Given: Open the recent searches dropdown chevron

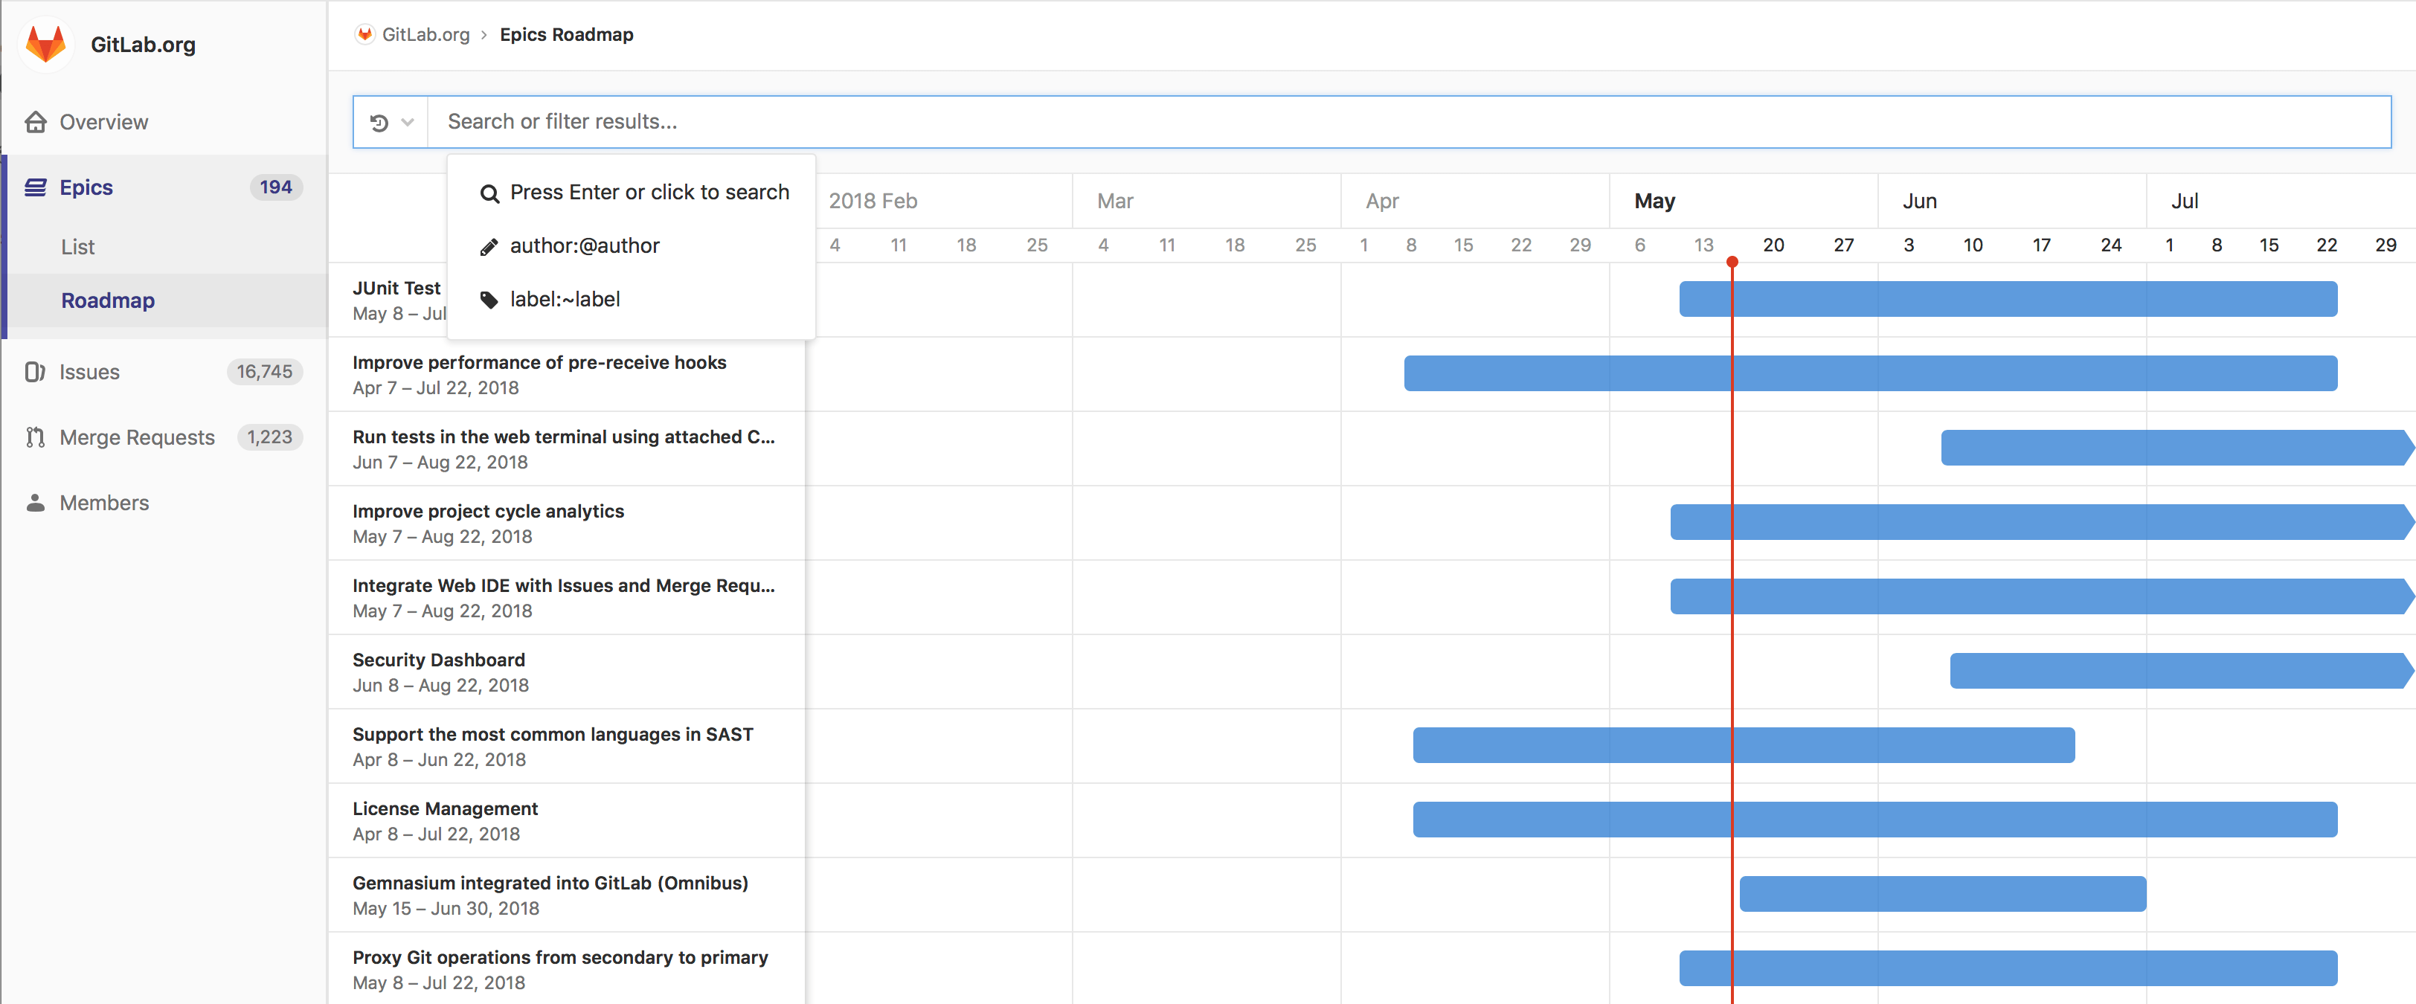Looking at the screenshot, I should [407, 122].
